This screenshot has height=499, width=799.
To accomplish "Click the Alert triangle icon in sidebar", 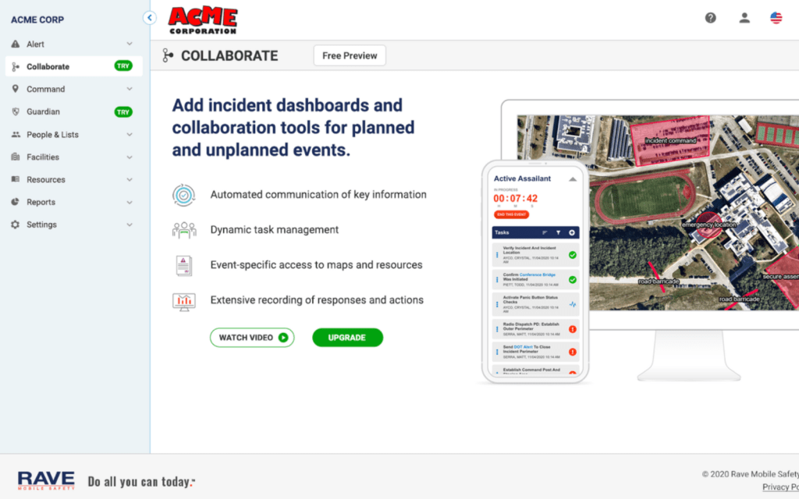I will 16,44.
